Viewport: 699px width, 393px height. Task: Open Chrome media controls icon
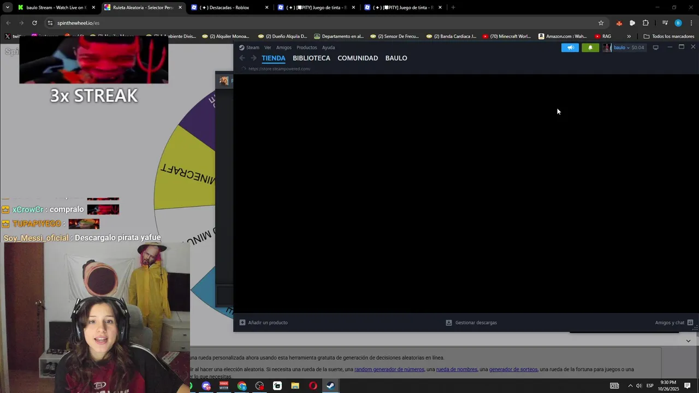point(665,23)
